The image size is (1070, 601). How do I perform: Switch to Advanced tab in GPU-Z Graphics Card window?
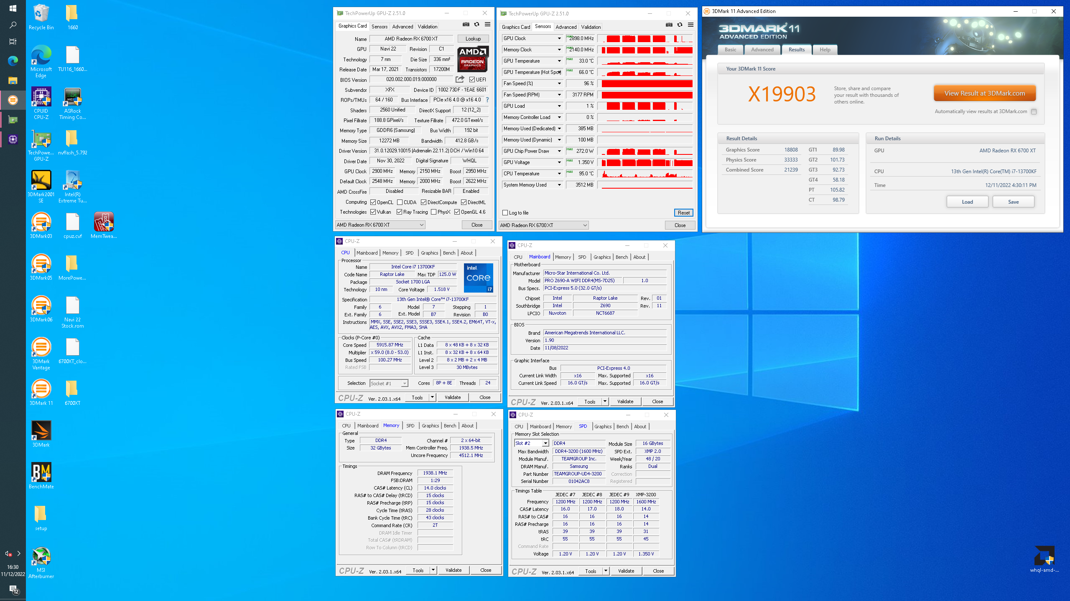pos(403,26)
